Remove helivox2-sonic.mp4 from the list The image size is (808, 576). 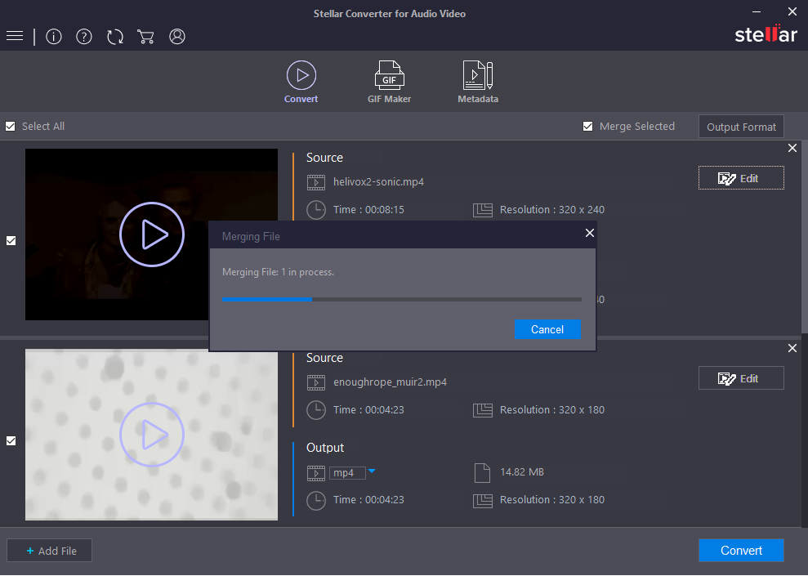tap(792, 149)
